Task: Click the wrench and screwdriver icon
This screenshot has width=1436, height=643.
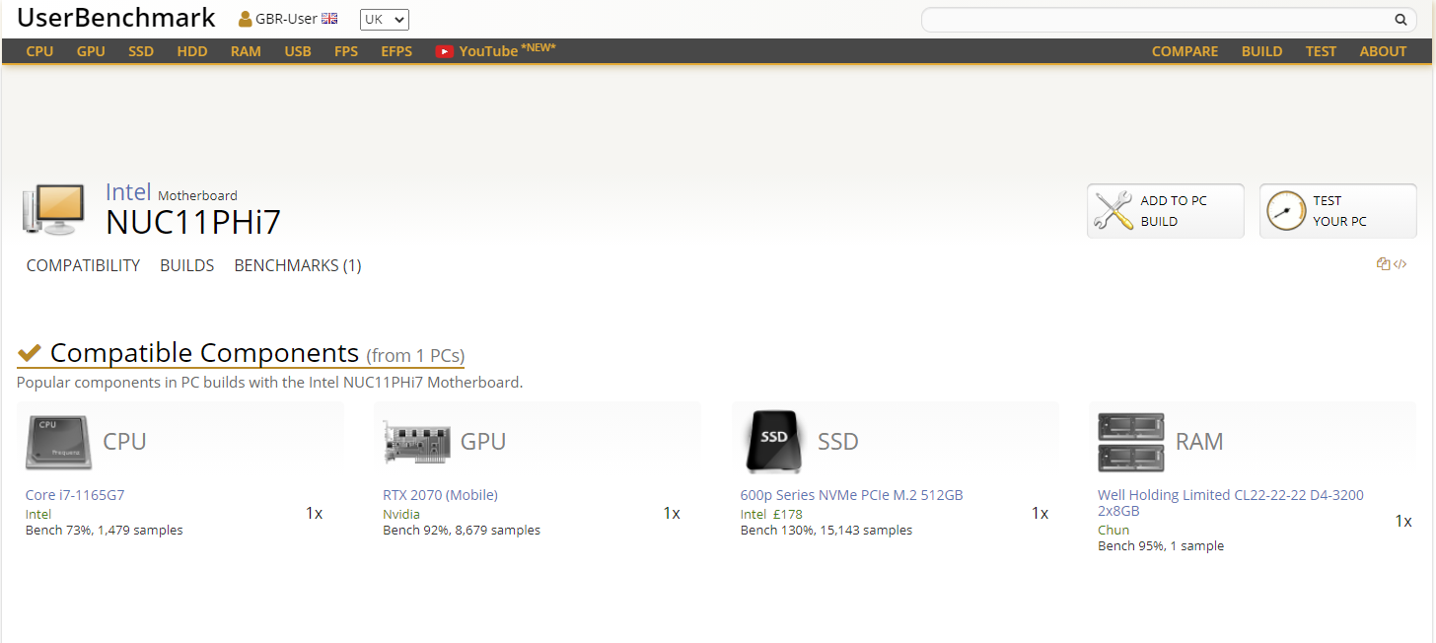Action: pyautogui.click(x=1113, y=211)
